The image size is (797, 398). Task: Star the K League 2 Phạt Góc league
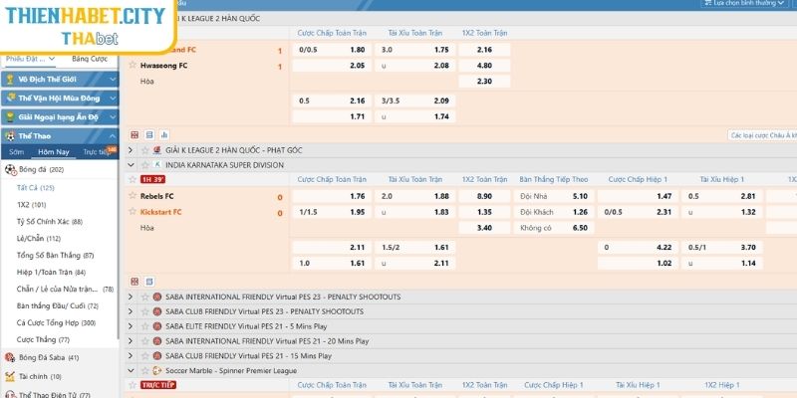click(144, 150)
